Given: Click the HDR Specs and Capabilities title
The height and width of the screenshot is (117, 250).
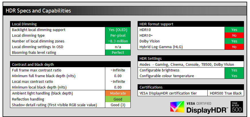Looking at the screenshot, I should tap(38, 11).
